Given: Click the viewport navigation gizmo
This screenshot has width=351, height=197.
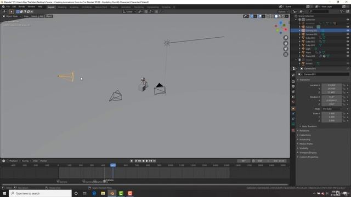Looking at the screenshot, I should pos(281,27).
